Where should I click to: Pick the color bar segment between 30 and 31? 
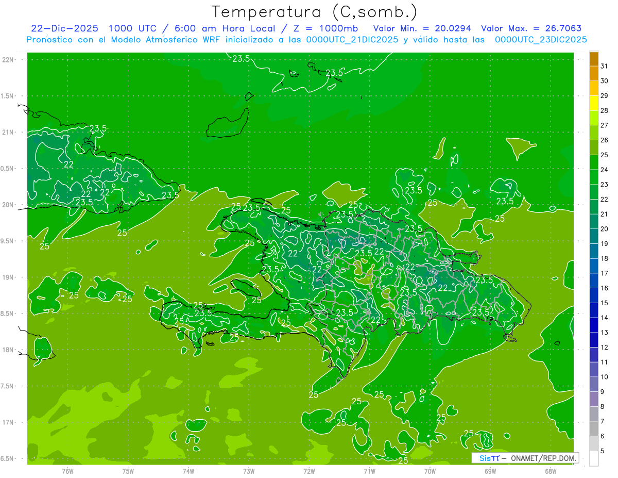tap(594, 74)
